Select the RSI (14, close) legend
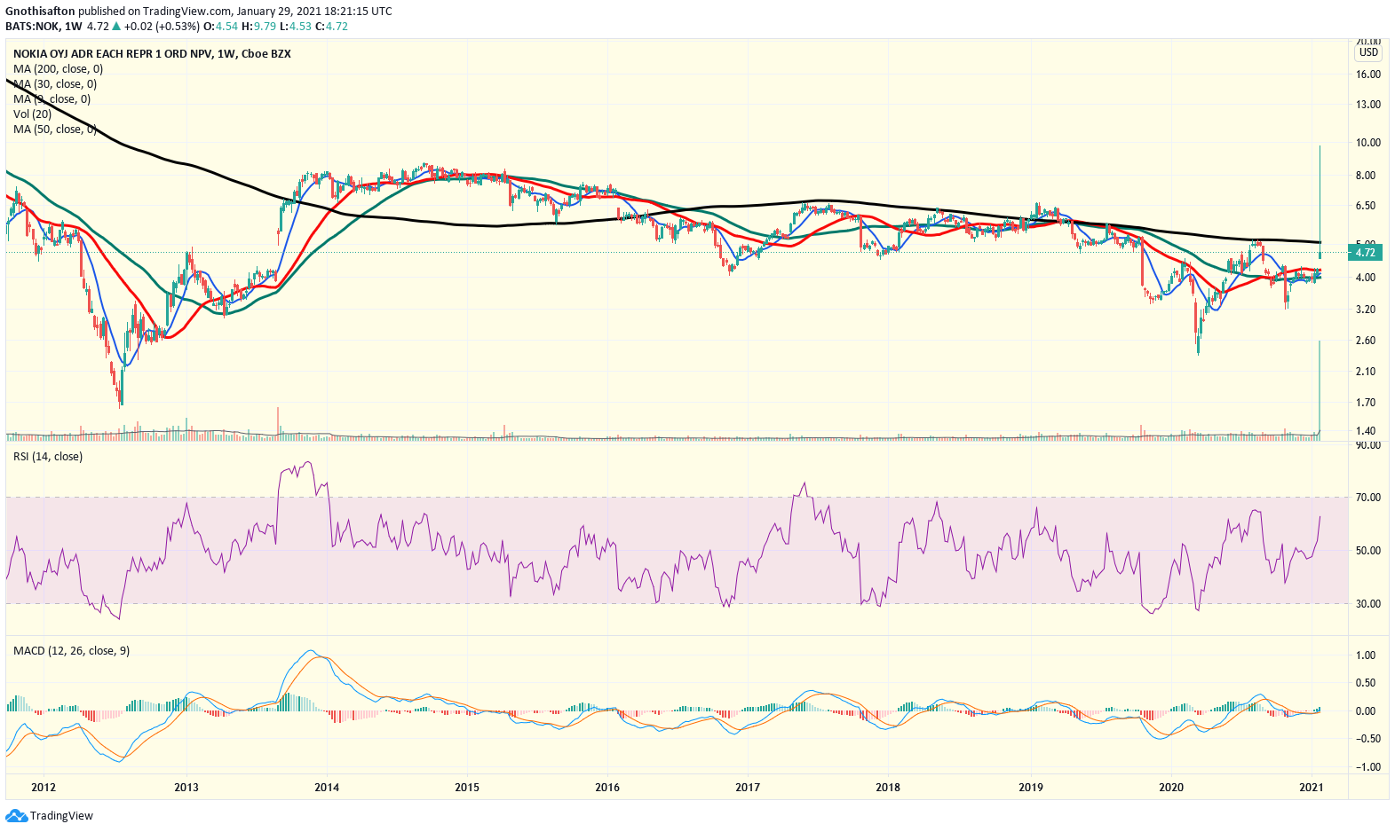Screen dimensions: 1395x832 point(48,457)
